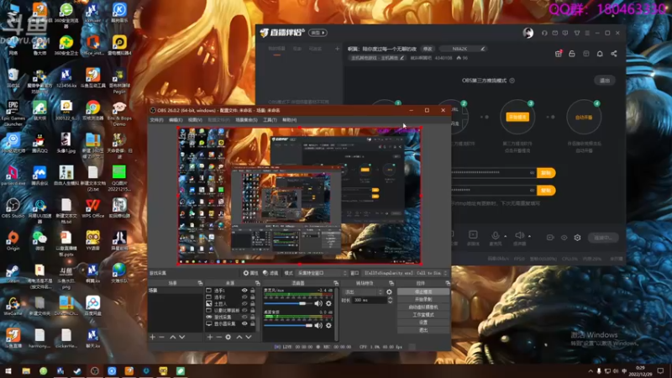This screenshot has height=378, width=672.
Task: Mute the desktop audio speaker icon
Action: click(318, 325)
